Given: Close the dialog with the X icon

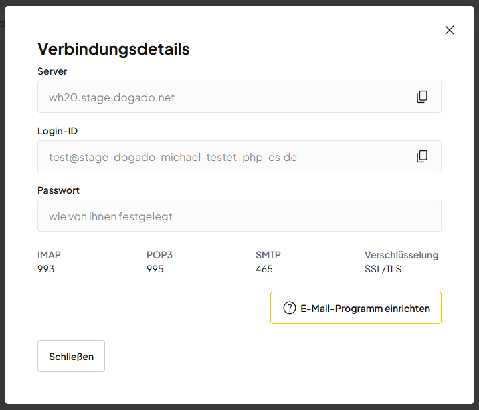Looking at the screenshot, I should [x=450, y=30].
